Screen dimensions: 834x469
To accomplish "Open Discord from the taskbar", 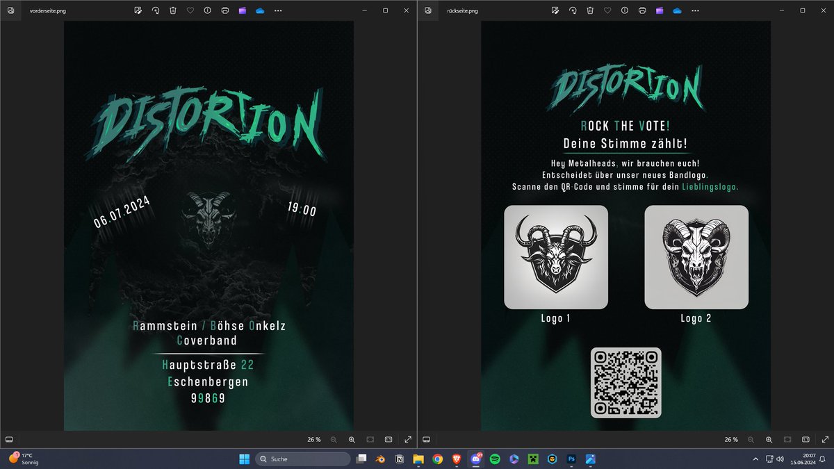I will [x=476, y=459].
